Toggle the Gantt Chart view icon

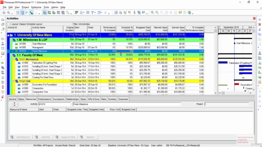(22, 13)
